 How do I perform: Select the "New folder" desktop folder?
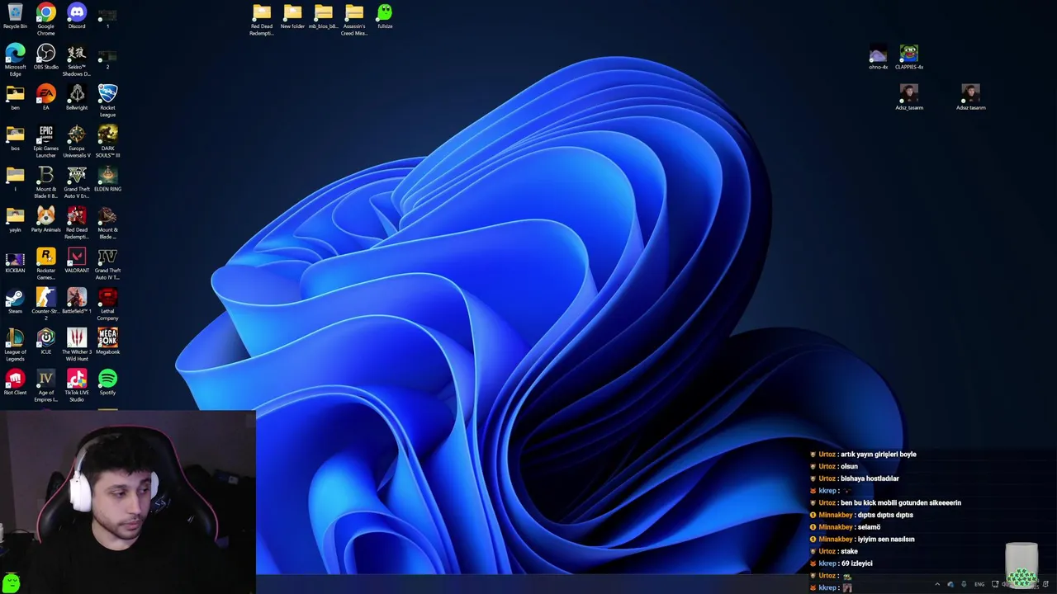pos(292,16)
